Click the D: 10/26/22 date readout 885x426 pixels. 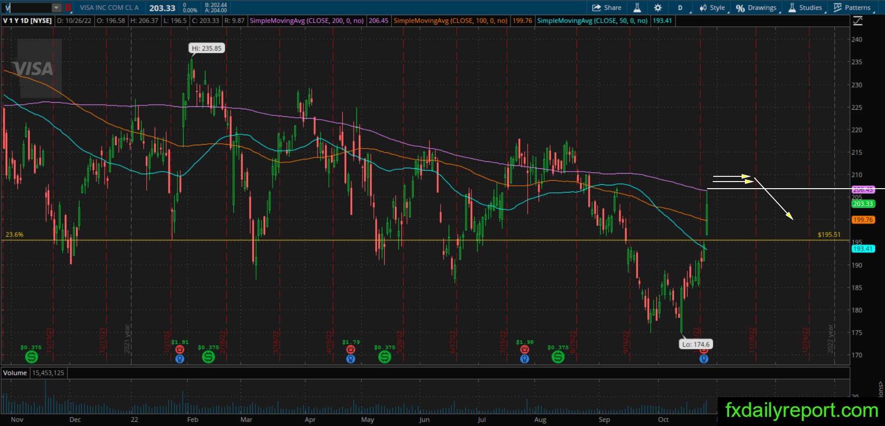[74, 21]
